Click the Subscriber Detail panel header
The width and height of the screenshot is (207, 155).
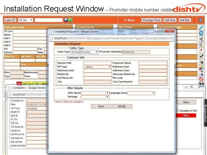tap(38, 27)
